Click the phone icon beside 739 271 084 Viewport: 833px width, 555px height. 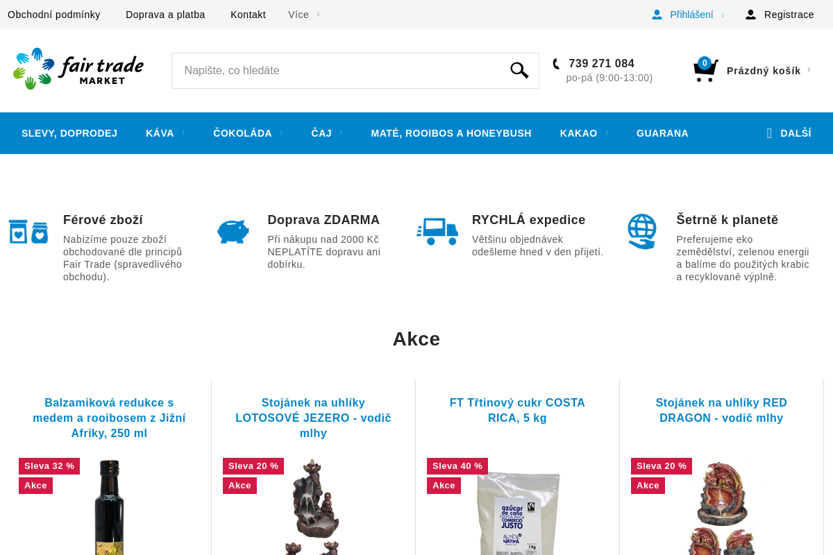coord(556,64)
